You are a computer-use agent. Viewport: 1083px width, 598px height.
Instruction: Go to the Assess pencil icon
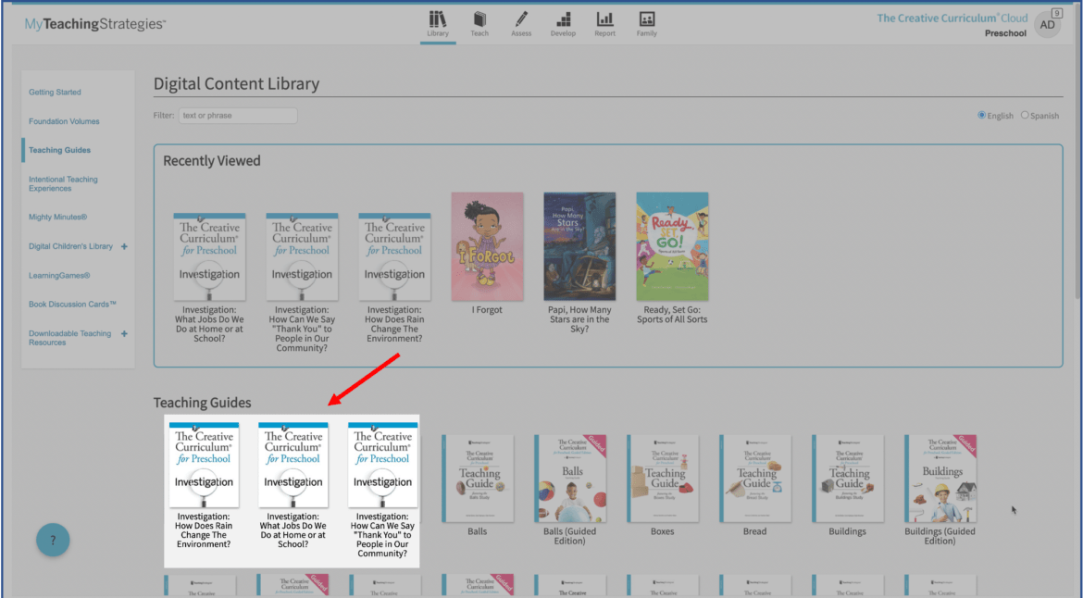pos(521,23)
